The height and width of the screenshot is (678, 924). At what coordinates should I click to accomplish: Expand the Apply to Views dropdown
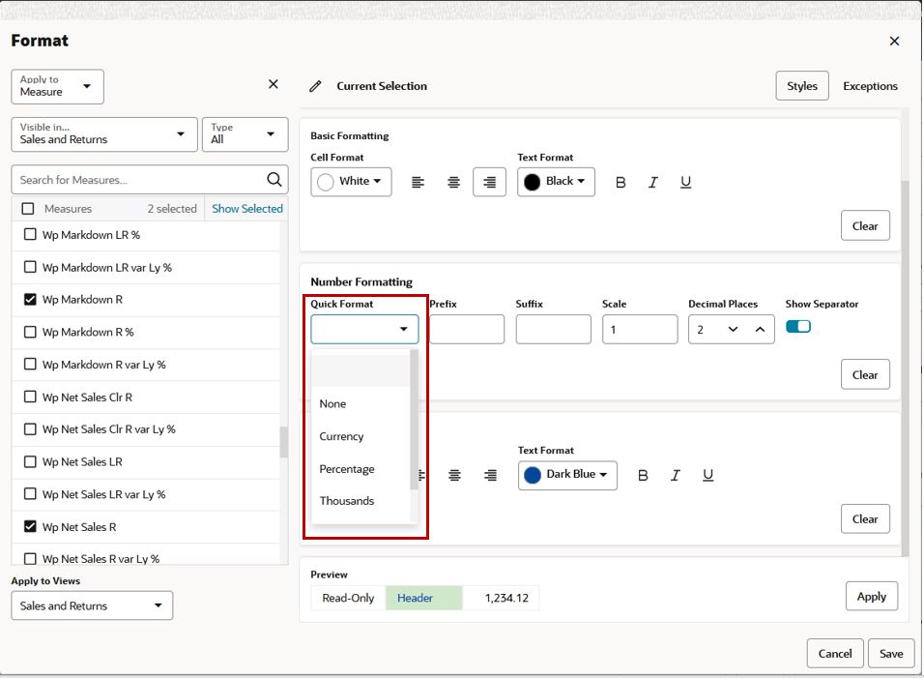point(92,605)
